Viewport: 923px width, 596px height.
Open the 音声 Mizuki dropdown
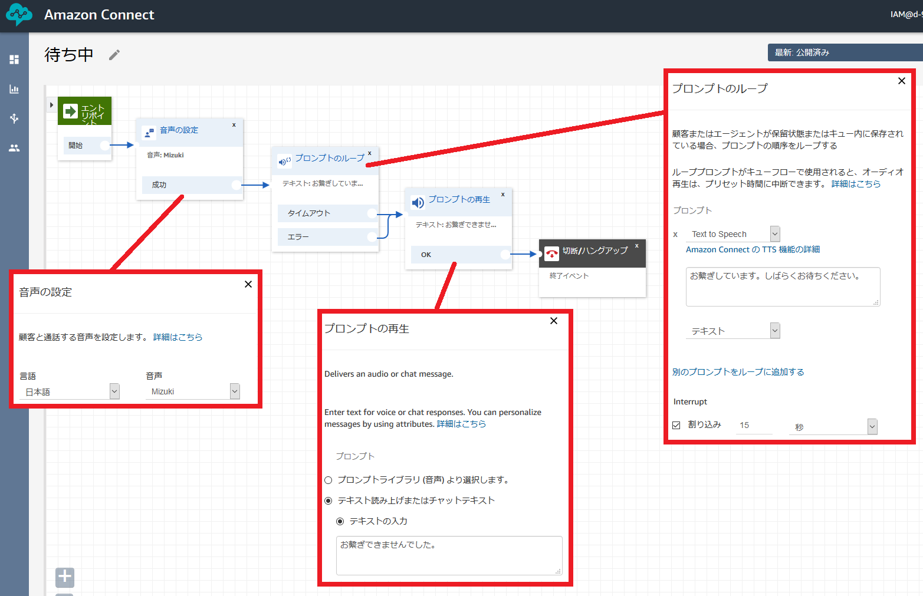[x=193, y=391]
